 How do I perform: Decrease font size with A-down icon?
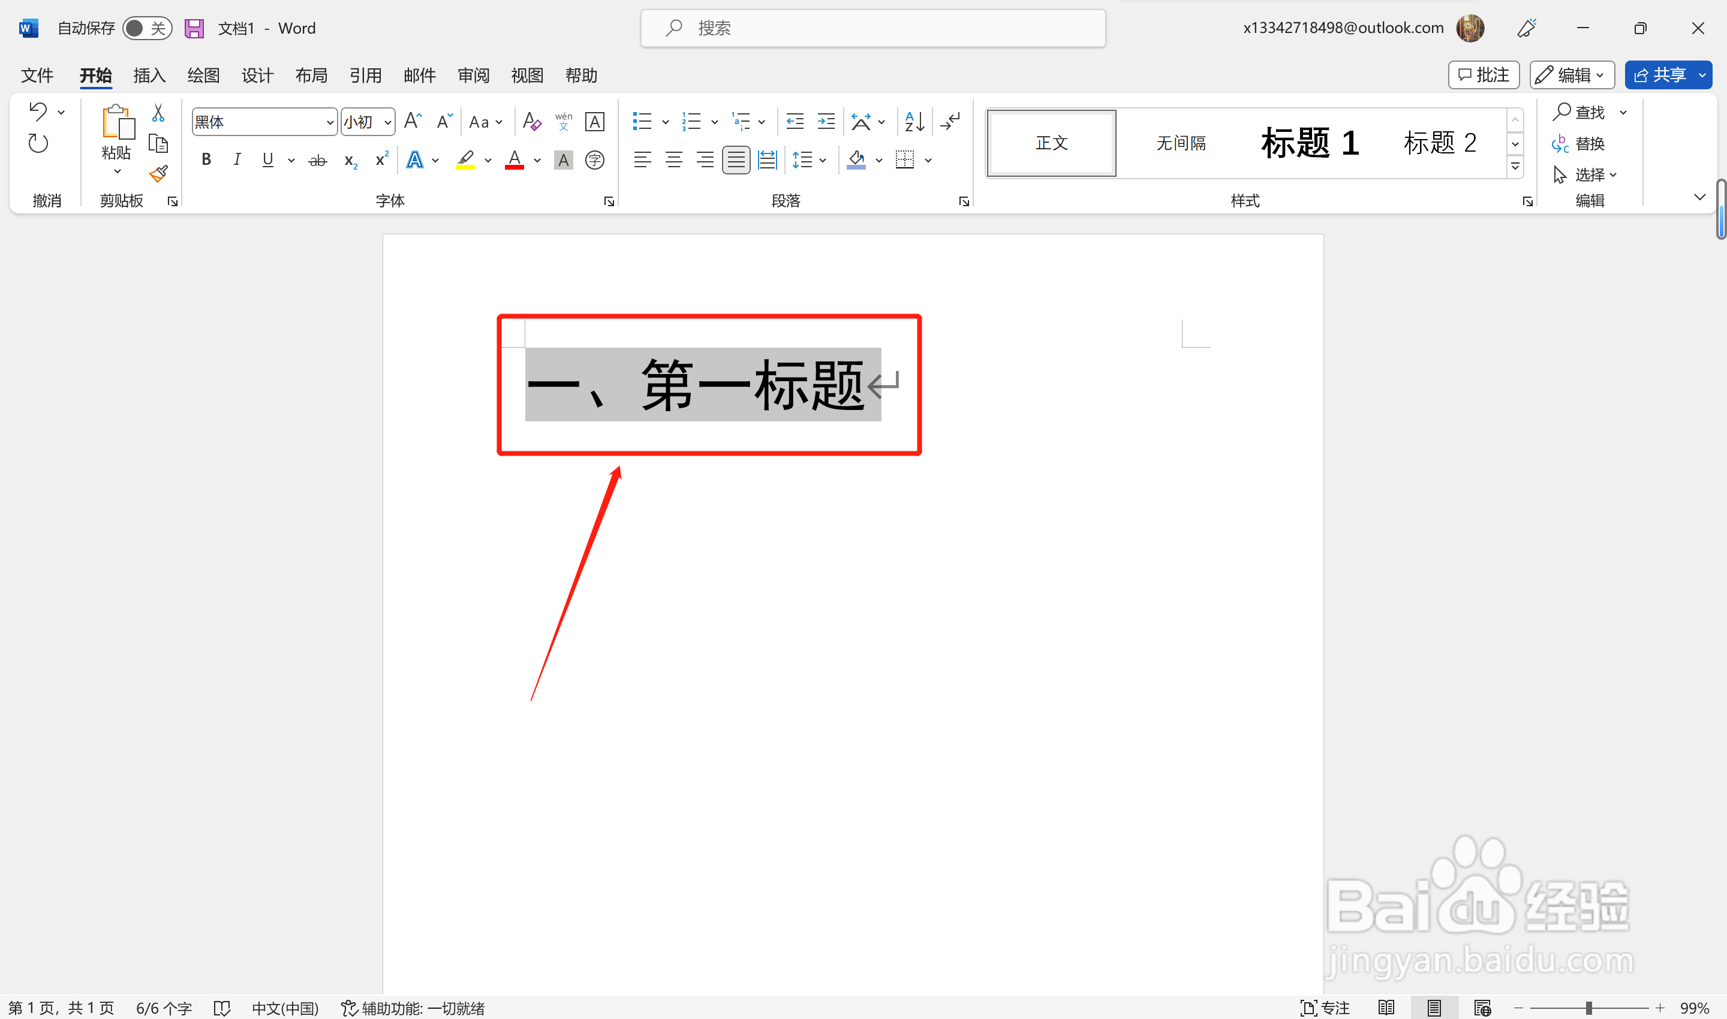444,122
